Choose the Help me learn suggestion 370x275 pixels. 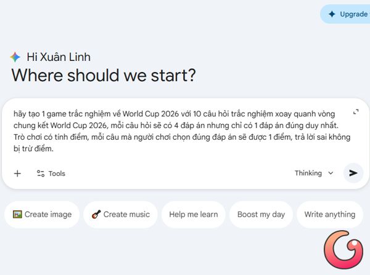(193, 215)
